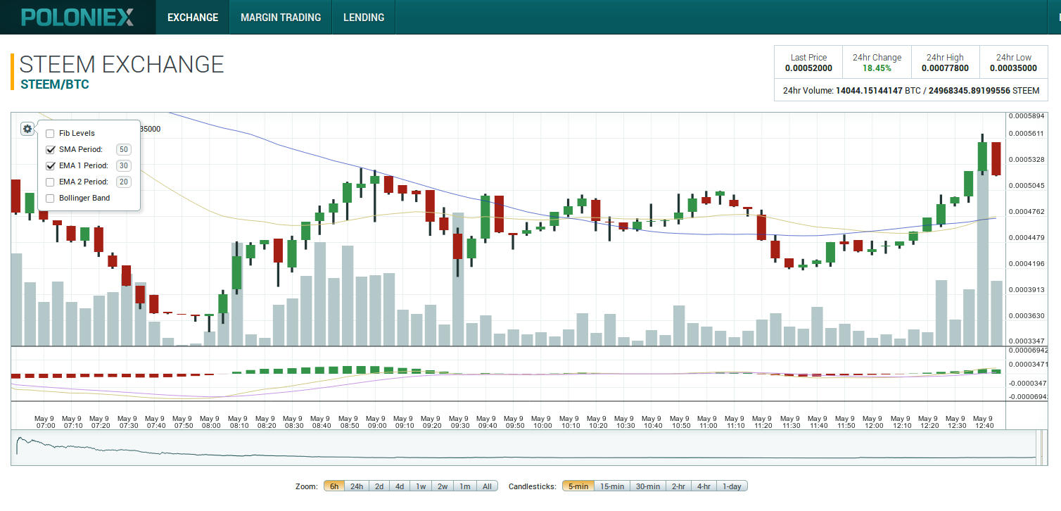Screen dimensions: 1061x511
Task: Click the STEEM/BTC pair label
Action: pyautogui.click(x=55, y=84)
